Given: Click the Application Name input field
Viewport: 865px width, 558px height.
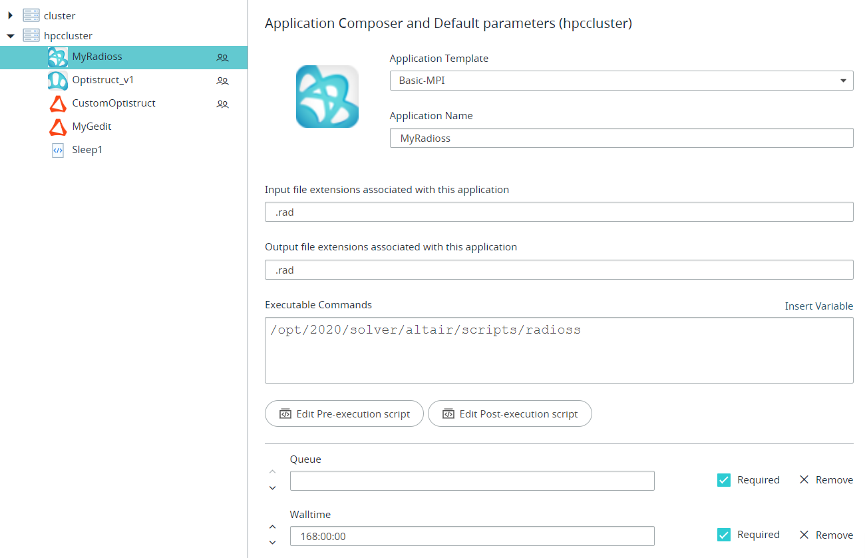Looking at the screenshot, I should 621,138.
